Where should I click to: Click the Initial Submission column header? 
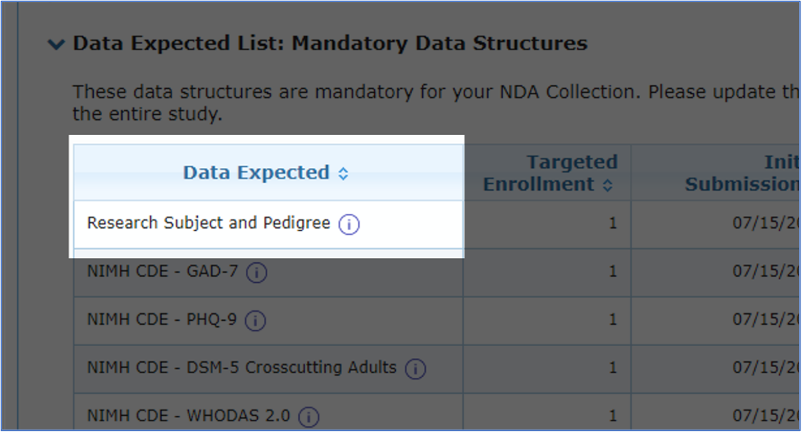coord(744,173)
